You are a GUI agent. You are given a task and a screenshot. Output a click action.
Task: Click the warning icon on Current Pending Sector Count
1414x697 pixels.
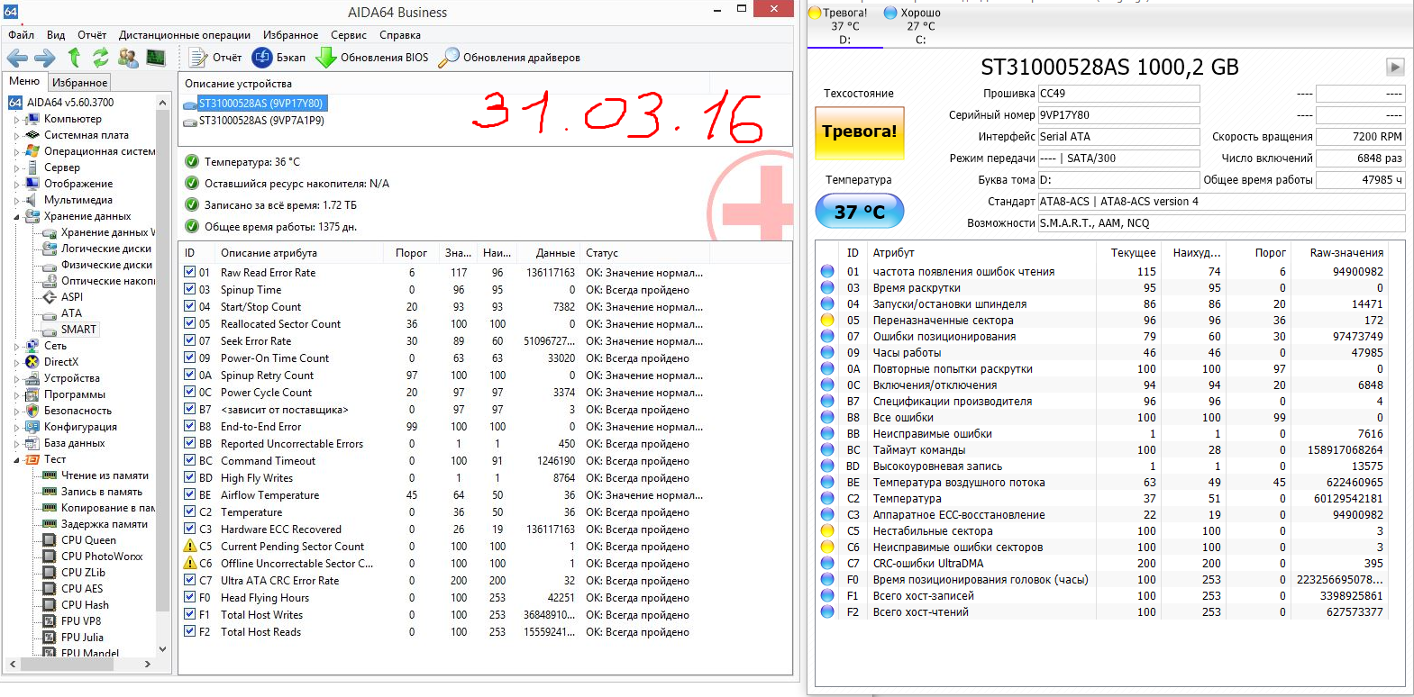pos(190,546)
